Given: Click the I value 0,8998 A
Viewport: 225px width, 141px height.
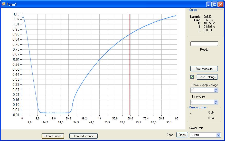Looking at the screenshot, I should tap(209, 26).
